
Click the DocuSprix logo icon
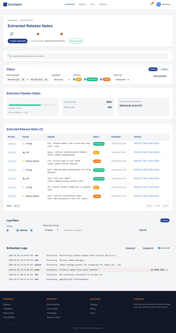(5, 4)
